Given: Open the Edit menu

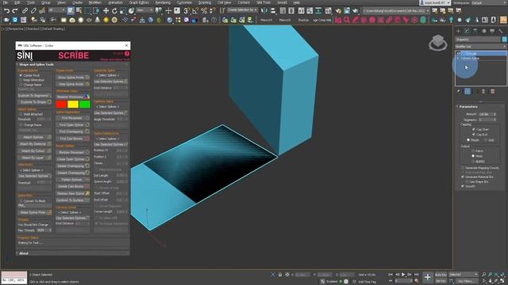Looking at the screenshot, I should tap(17, 2).
